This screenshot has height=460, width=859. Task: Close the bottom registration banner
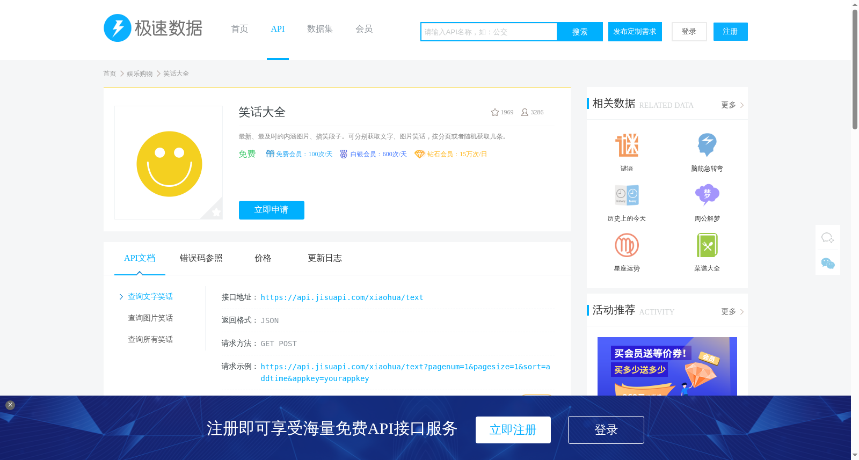(x=10, y=405)
